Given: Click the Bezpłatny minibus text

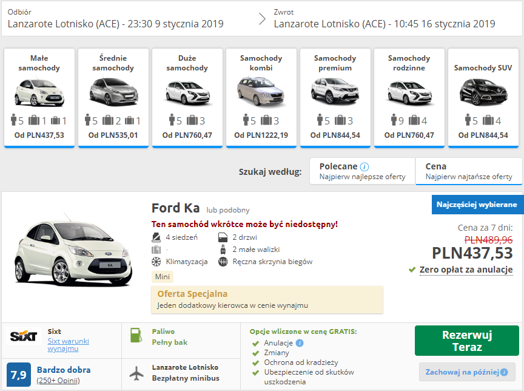Looking at the screenshot, I should (x=186, y=378).
